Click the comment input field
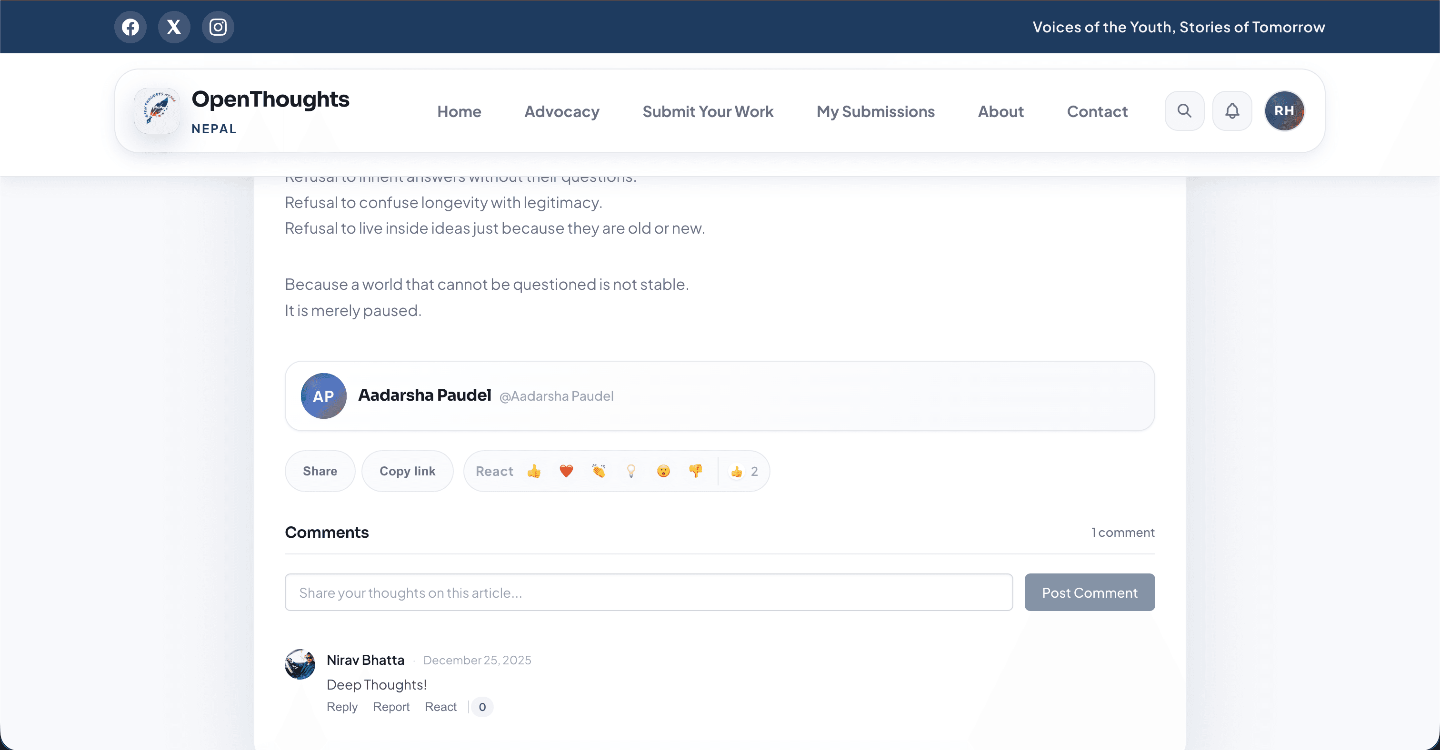 tap(648, 592)
